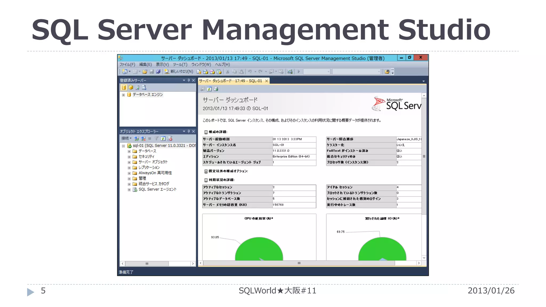Click the document map icon in dashboard toolbar
The height and width of the screenshot is (307, 546).
coord(203,89)
